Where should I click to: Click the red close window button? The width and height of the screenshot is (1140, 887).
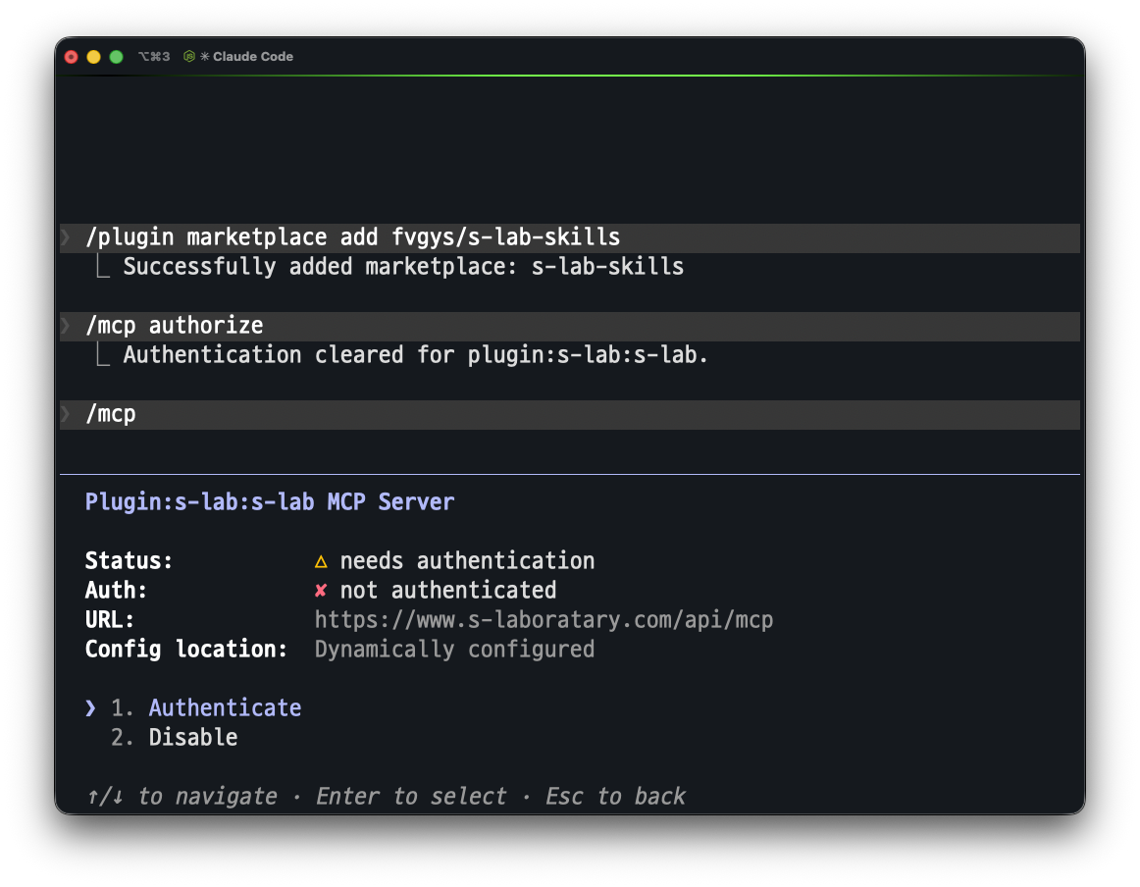[72, 57]
